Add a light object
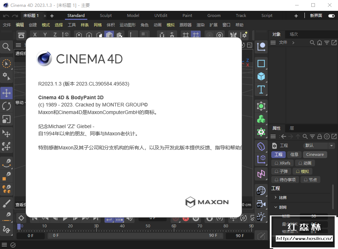 coord(261,217)
